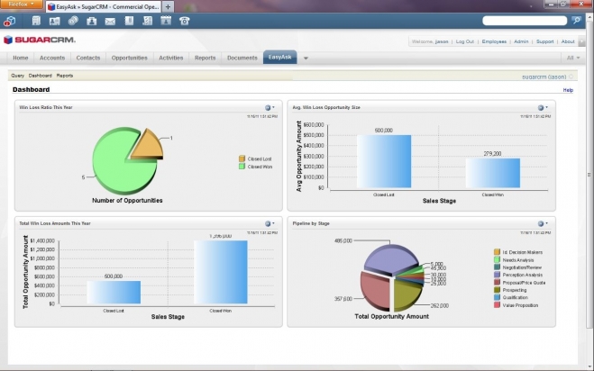Screen dimensions: 594x371
Task: Click the arrow icon right of About
Action: pyautogui.click(x=582, y=41)
